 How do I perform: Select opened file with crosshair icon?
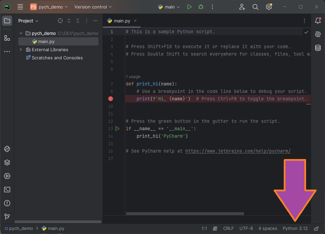60,21
